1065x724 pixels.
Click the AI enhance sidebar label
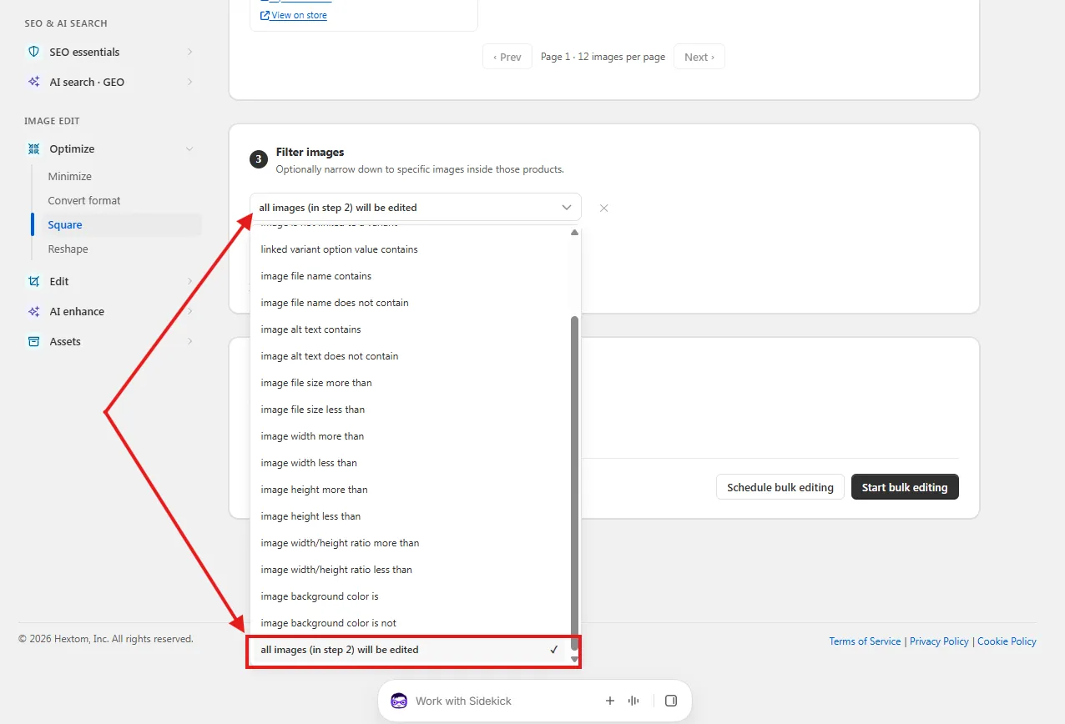(x=77, y=311)
